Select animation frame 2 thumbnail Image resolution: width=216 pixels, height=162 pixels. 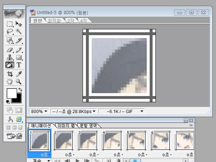click(63, 141)
